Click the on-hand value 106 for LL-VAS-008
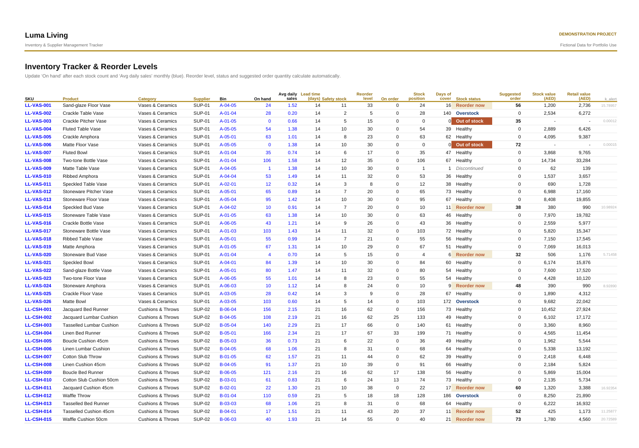 (x=267, y=161)
